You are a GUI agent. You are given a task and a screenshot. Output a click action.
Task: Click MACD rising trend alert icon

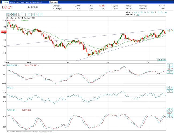point(168,72)
